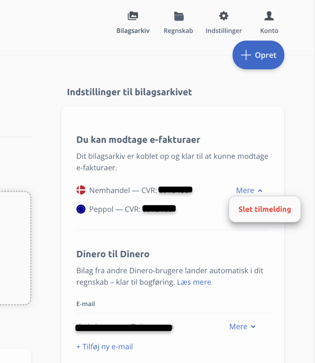Click the Nemhandel — CVR text
315x363 pixels.
123,190
